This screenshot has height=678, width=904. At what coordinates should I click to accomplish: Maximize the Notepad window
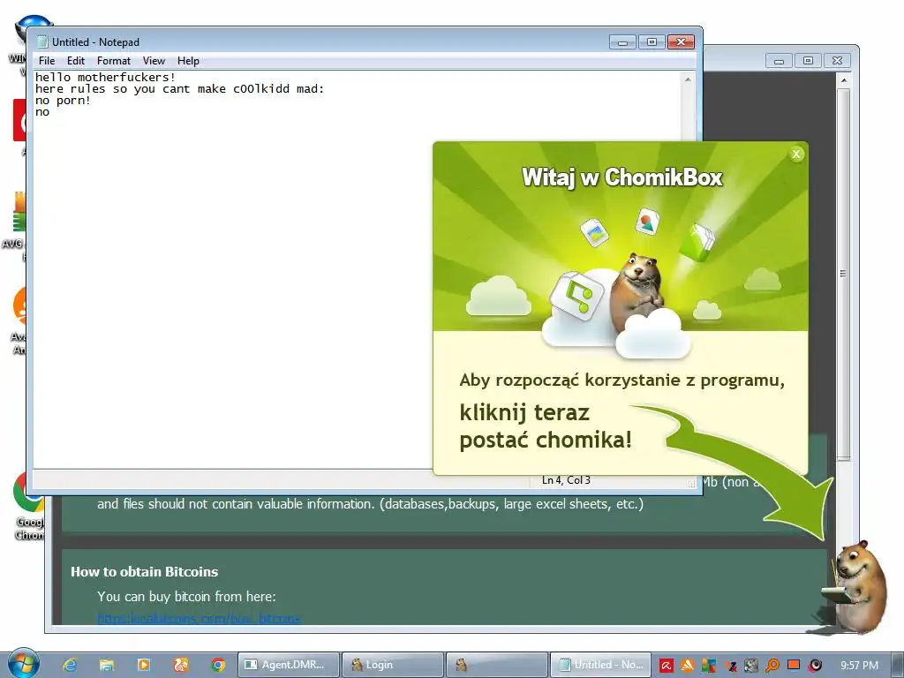(x=652, y=42)
